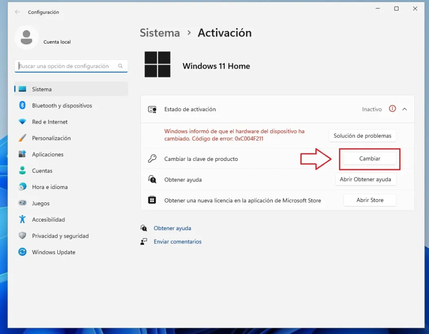Image resolution: width=429 pixels, height=334 pixels.
Task: Click the back arrow beside Configuración
Action: click(x=18, y=12)
